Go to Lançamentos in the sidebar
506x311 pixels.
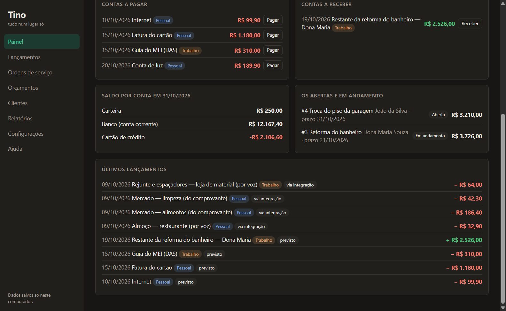(x=42, y=57)
